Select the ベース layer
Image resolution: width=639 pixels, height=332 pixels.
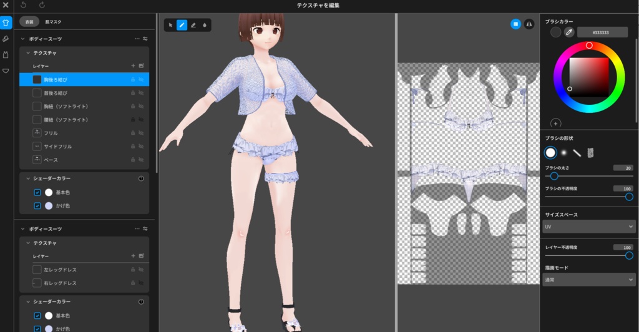84,160
